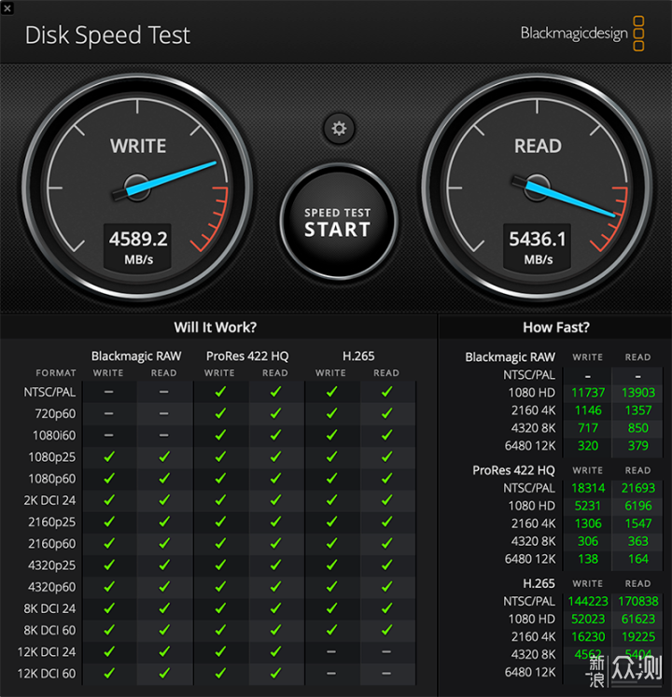Viewport: 672px width, 697px height.
Task: Click H.265 NTSC/PAL write value 144223
Action: tap(588, 602)
